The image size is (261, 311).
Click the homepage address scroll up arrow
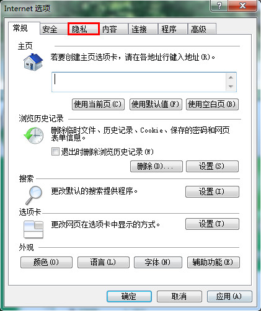coord(231,77)
